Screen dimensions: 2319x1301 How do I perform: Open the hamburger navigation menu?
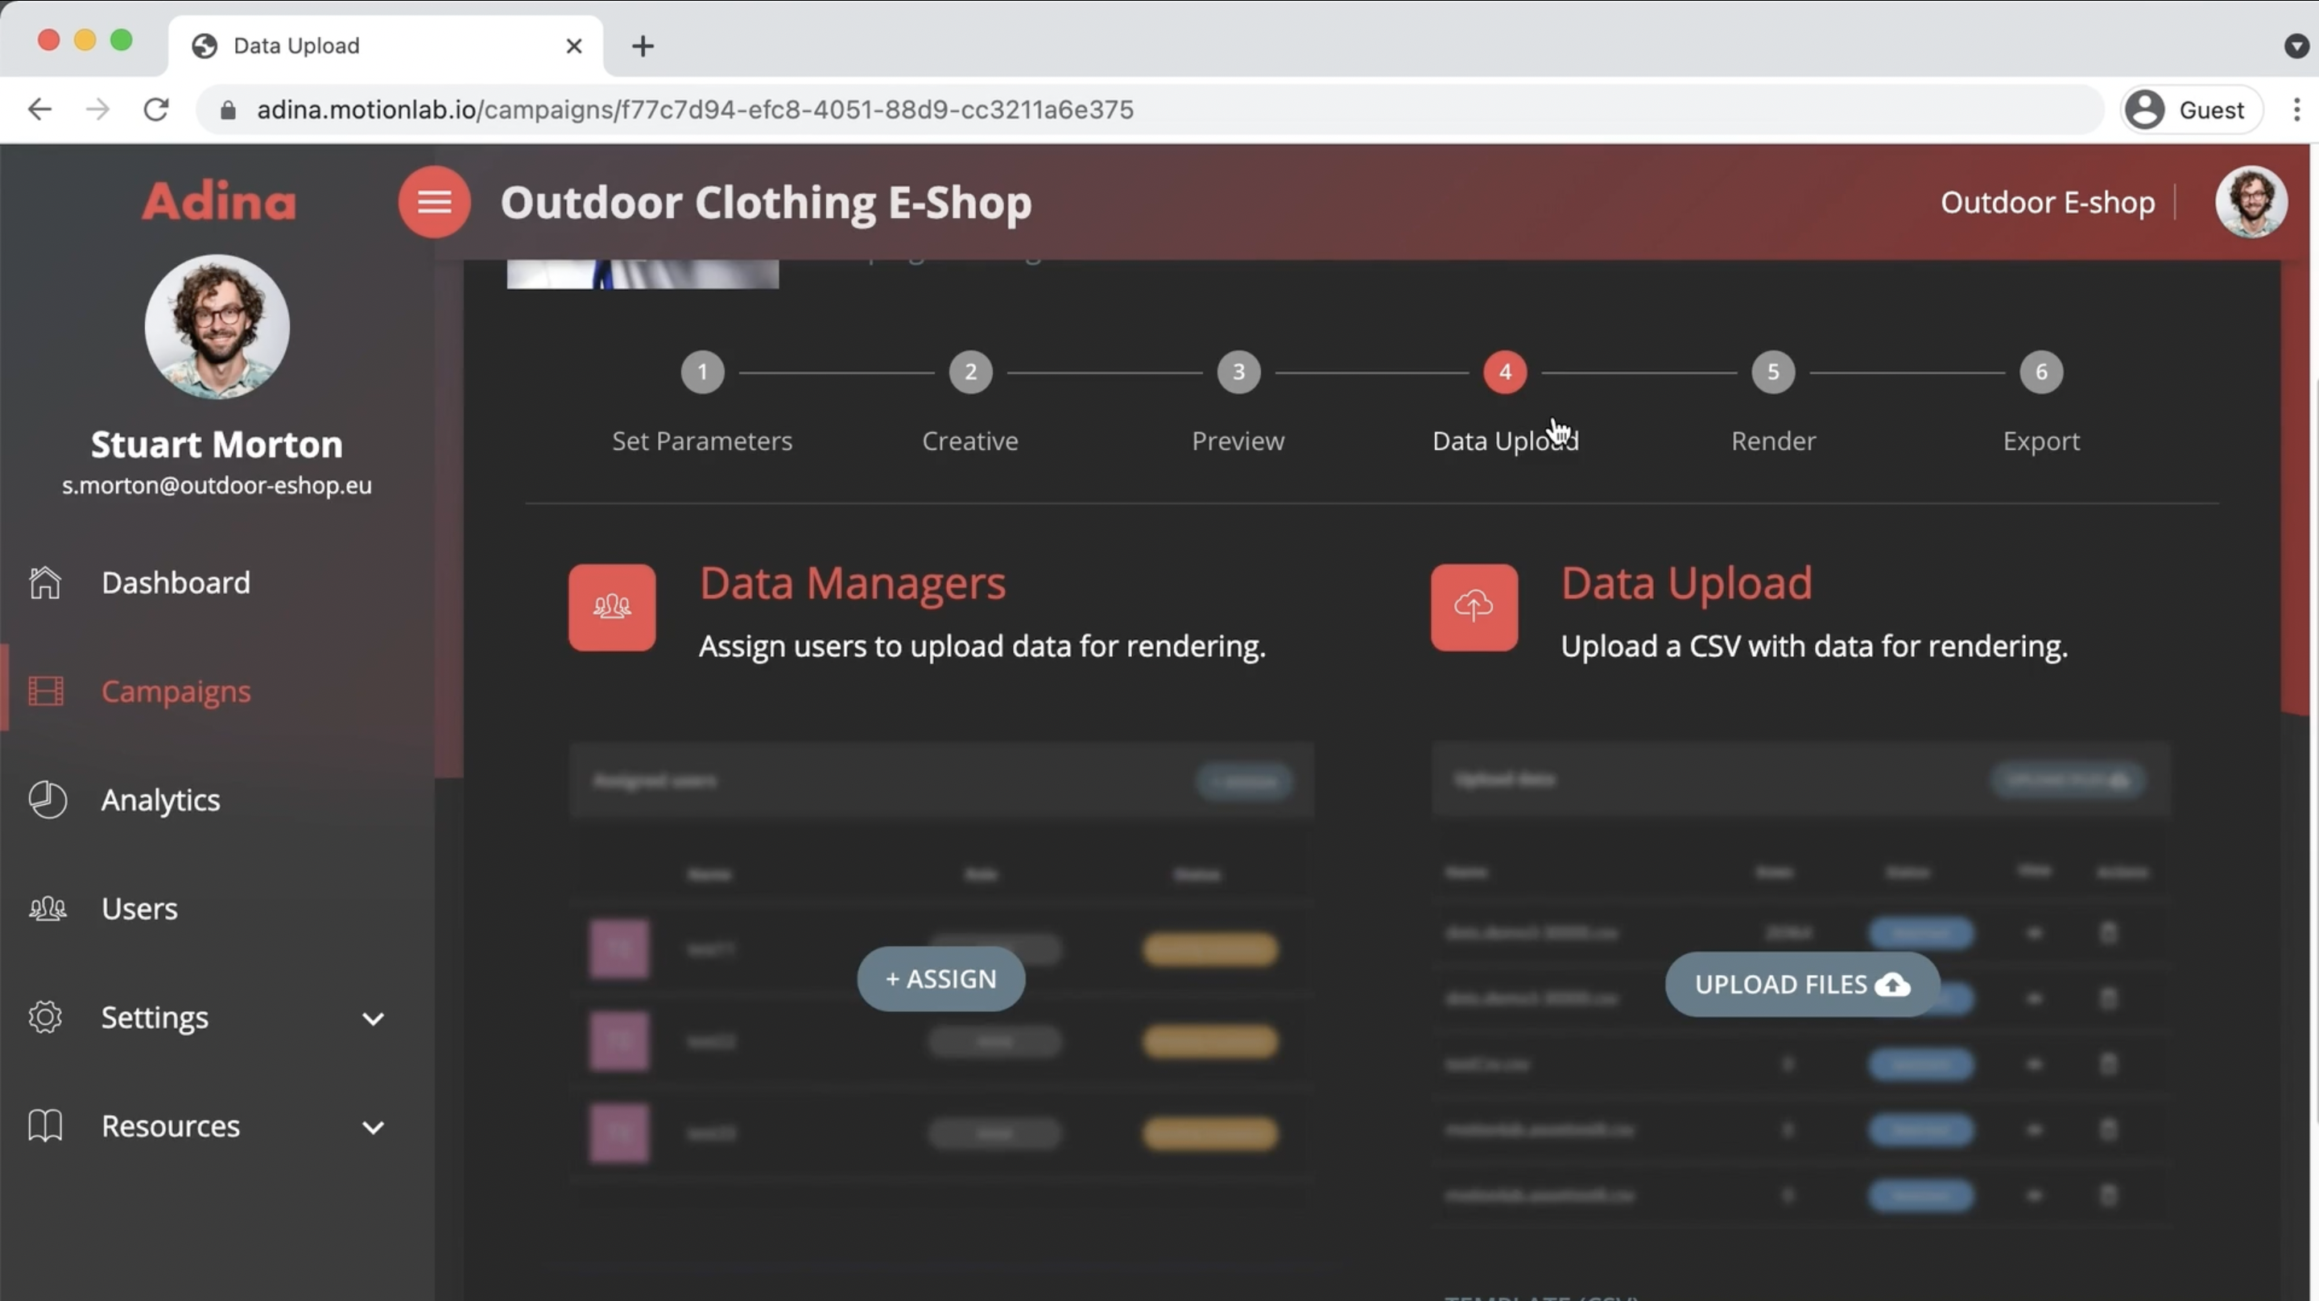tap(435, 200)
